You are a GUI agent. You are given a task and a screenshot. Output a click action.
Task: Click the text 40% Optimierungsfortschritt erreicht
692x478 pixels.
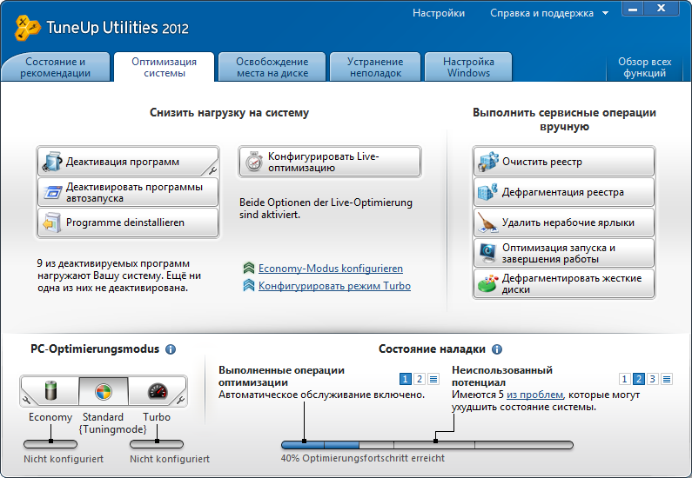[363, 458]
